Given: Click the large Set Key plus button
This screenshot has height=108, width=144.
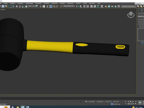Looking at the screenshot, I should (x=140, y=103).
